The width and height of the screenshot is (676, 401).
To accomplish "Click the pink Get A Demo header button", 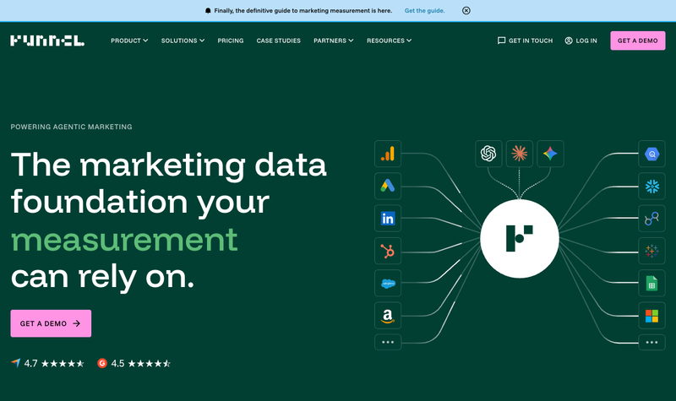I will pyautogui.click(x=638, y=41).
